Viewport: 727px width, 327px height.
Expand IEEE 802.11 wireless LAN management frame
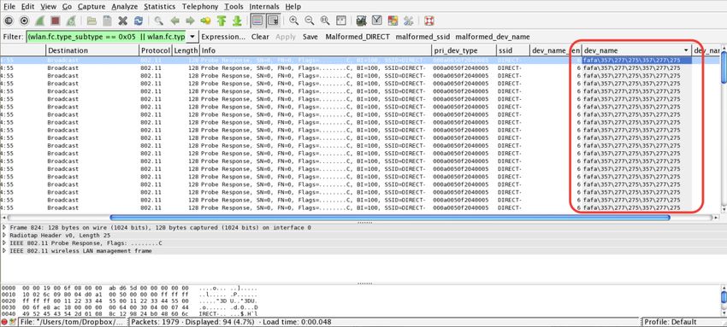[4, 251]
